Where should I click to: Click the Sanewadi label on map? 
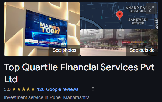click(x=138, y=21)
